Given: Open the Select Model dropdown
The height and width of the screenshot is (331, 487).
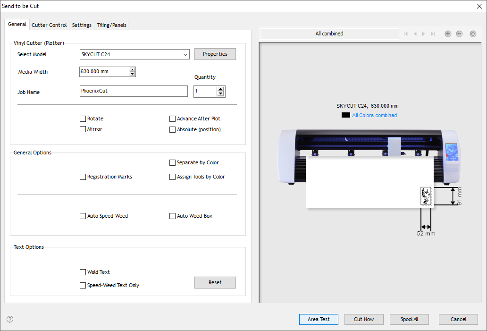Looking at the screenshot, I should coord(185,54).
